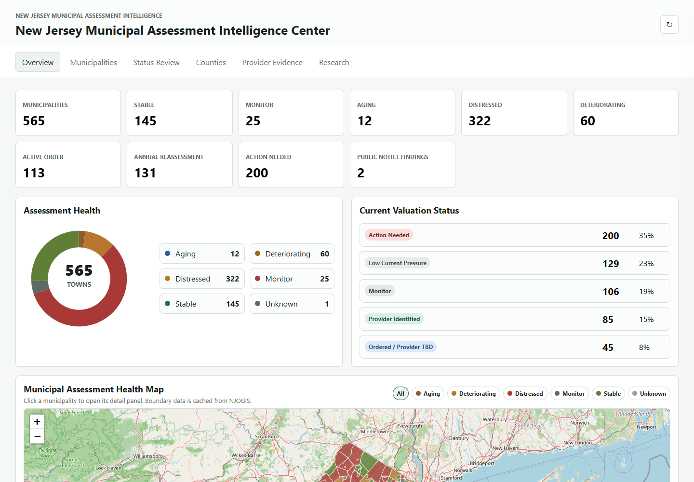Select Aging legend item in Assessment Health
Screen dimensions: 694x482
click(x=202, y=254)
